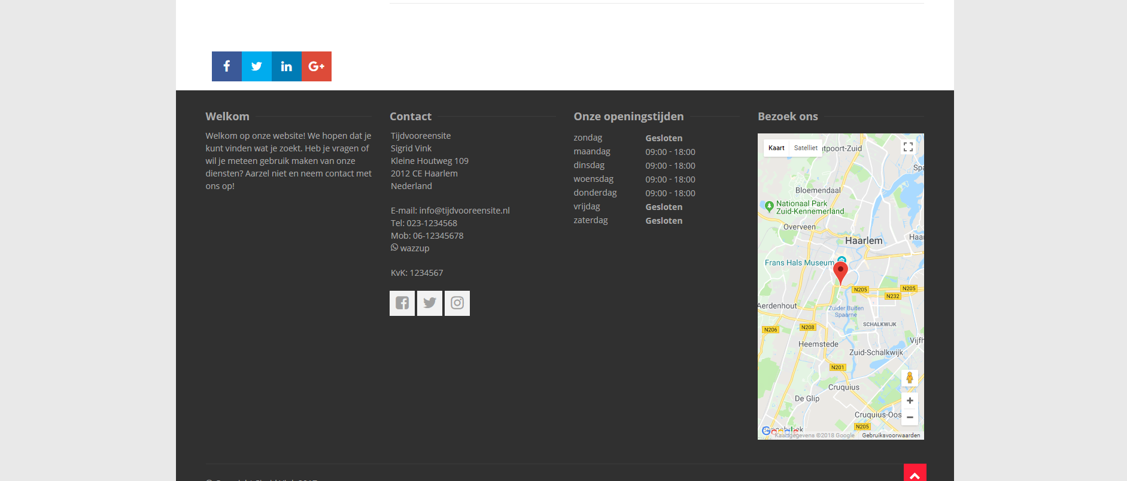Click email info@tijdvooreensite.nl
This screenshot has width=1127, height=481.
coord(464,211)
